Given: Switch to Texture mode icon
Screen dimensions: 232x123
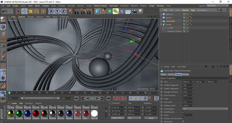Looking at the screenshot, I should tap(3, 33).
